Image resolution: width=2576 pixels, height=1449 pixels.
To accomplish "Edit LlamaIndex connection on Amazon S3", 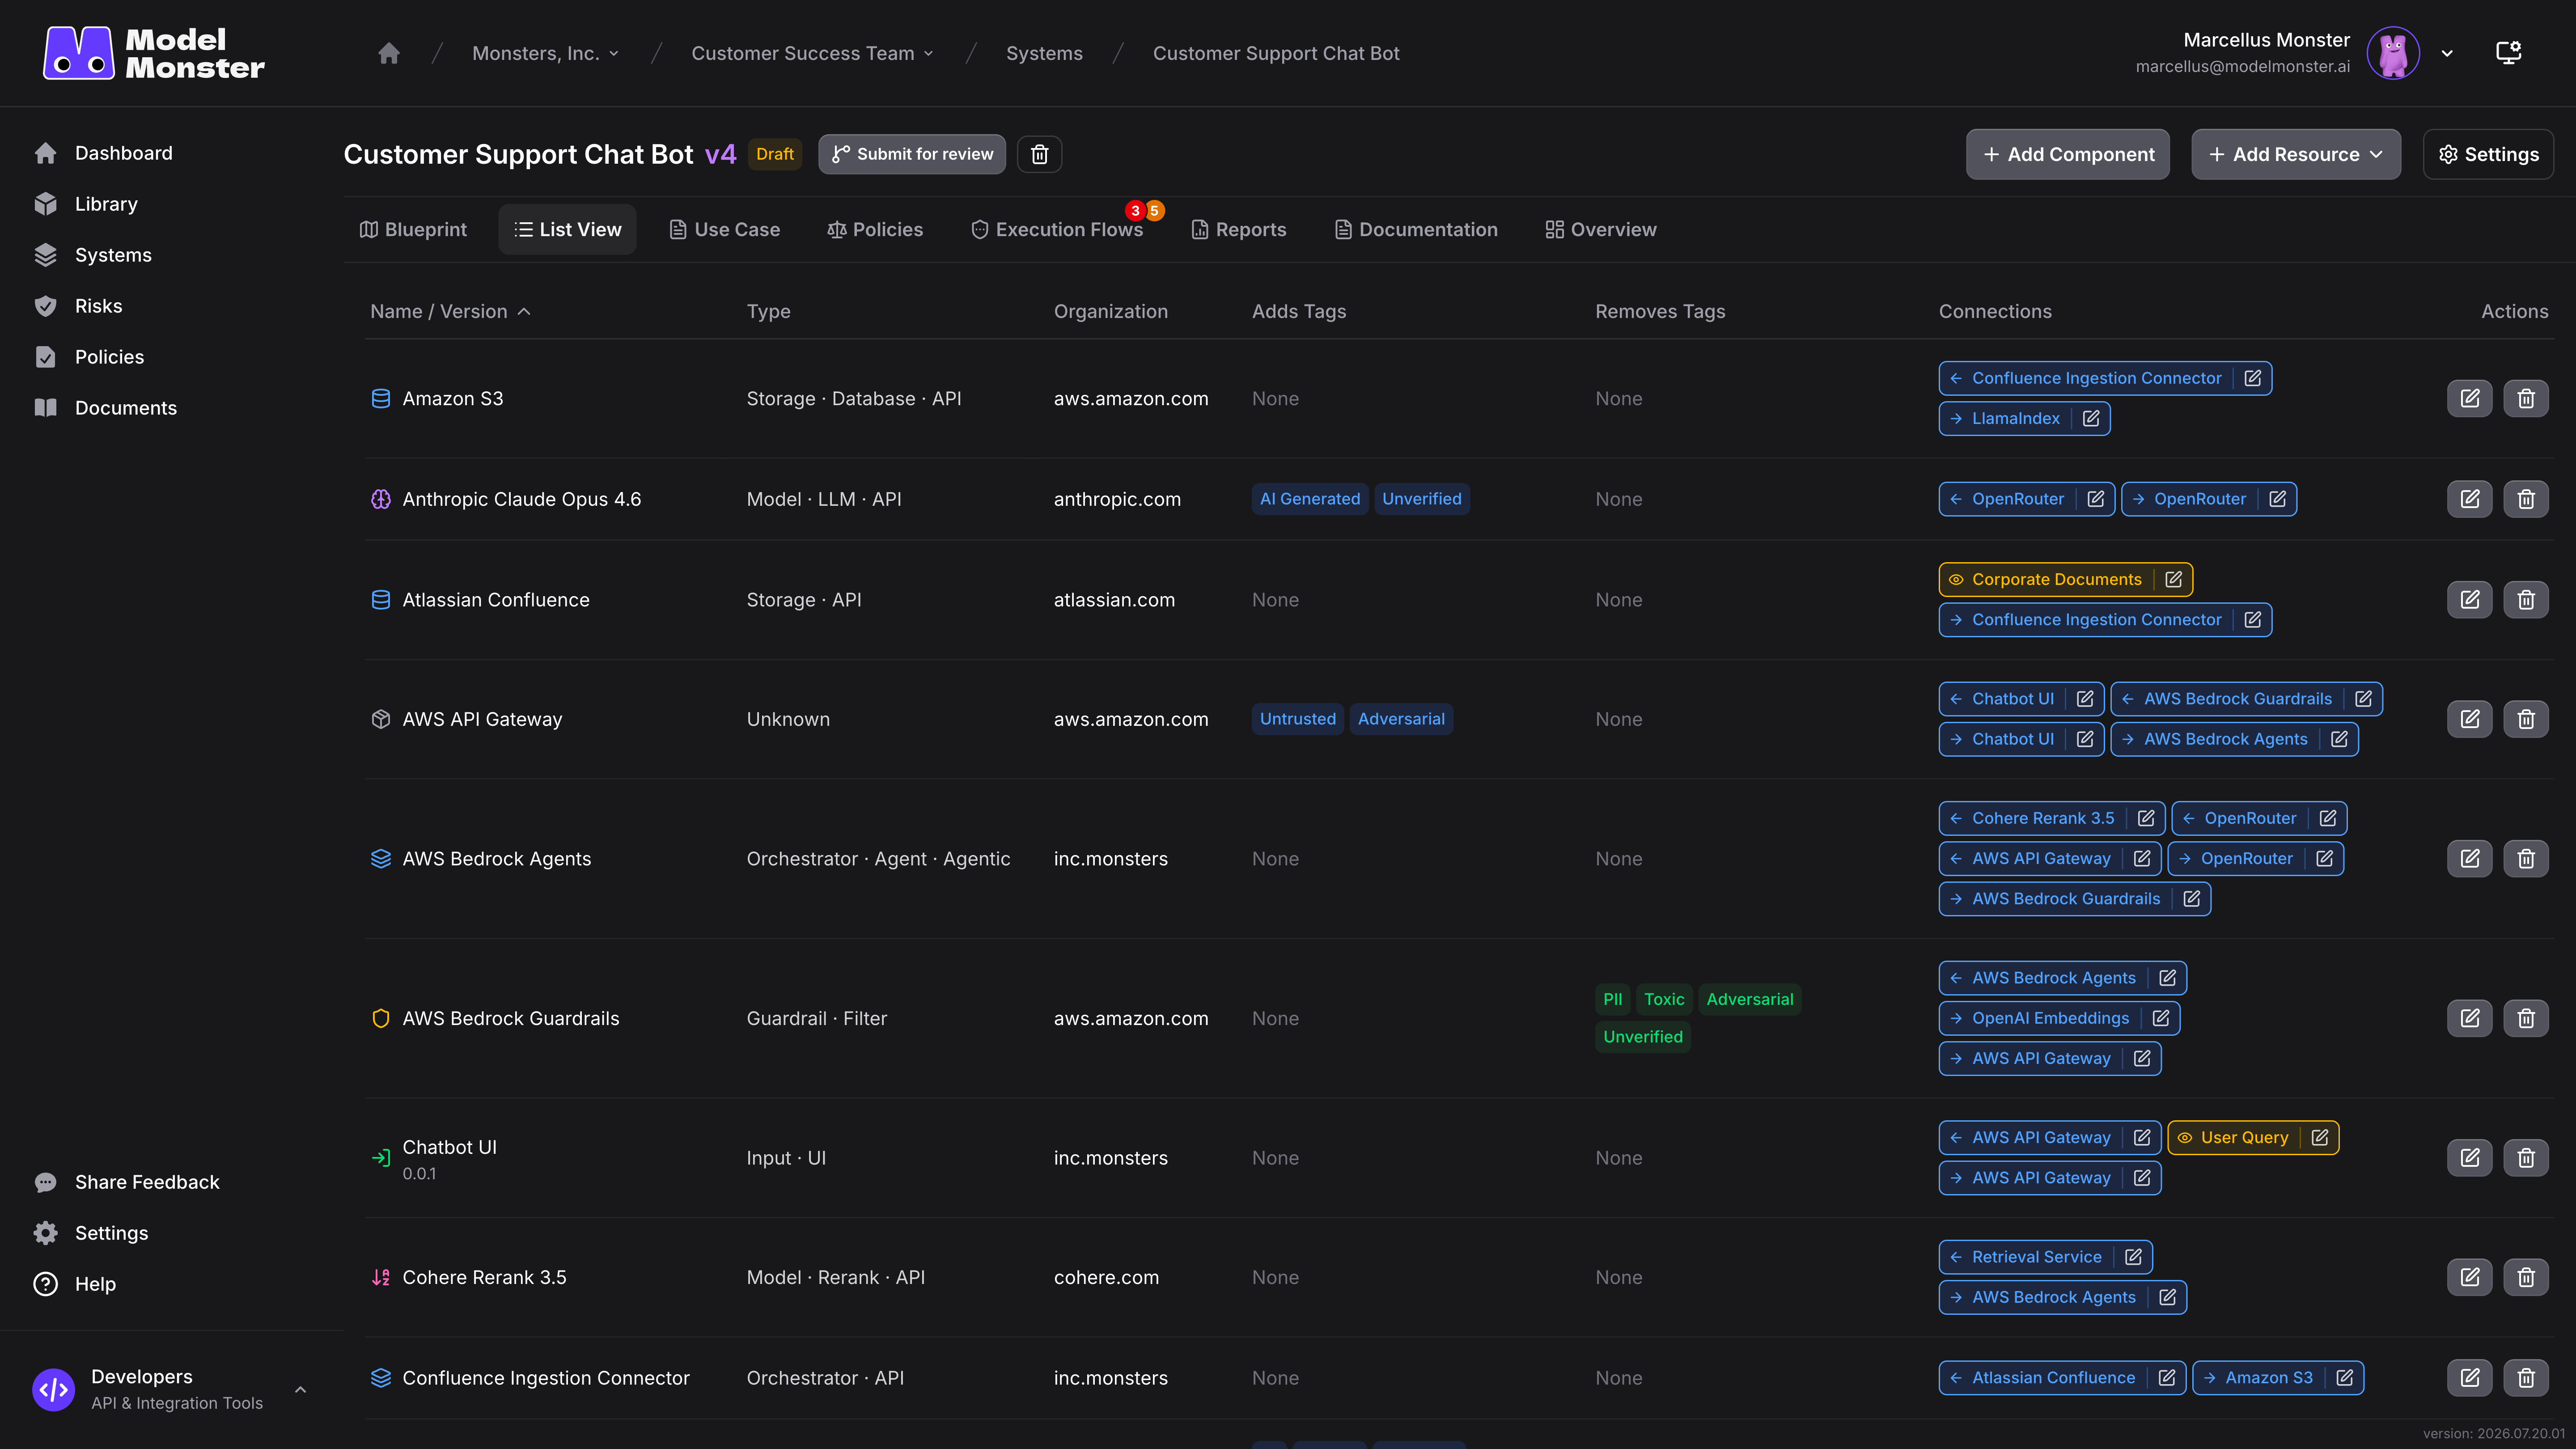I will point(2091,418).
